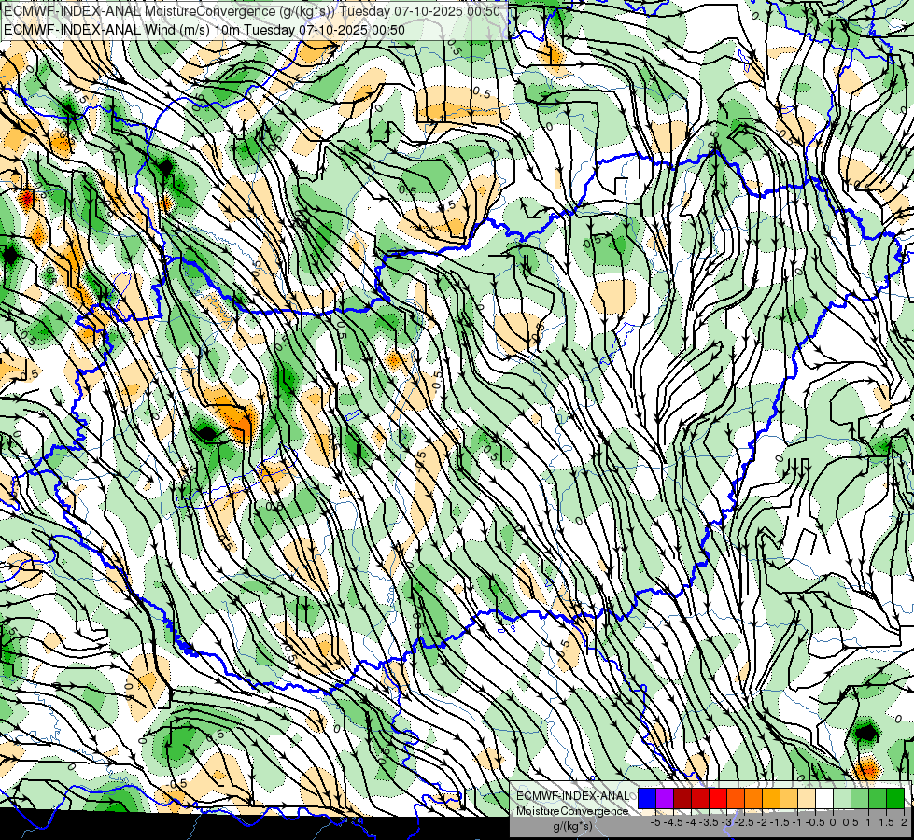Viewport: 914px width, 840px height.
Task: Select the legend tick value '-1.5'
Action: (x=780, y=822)
